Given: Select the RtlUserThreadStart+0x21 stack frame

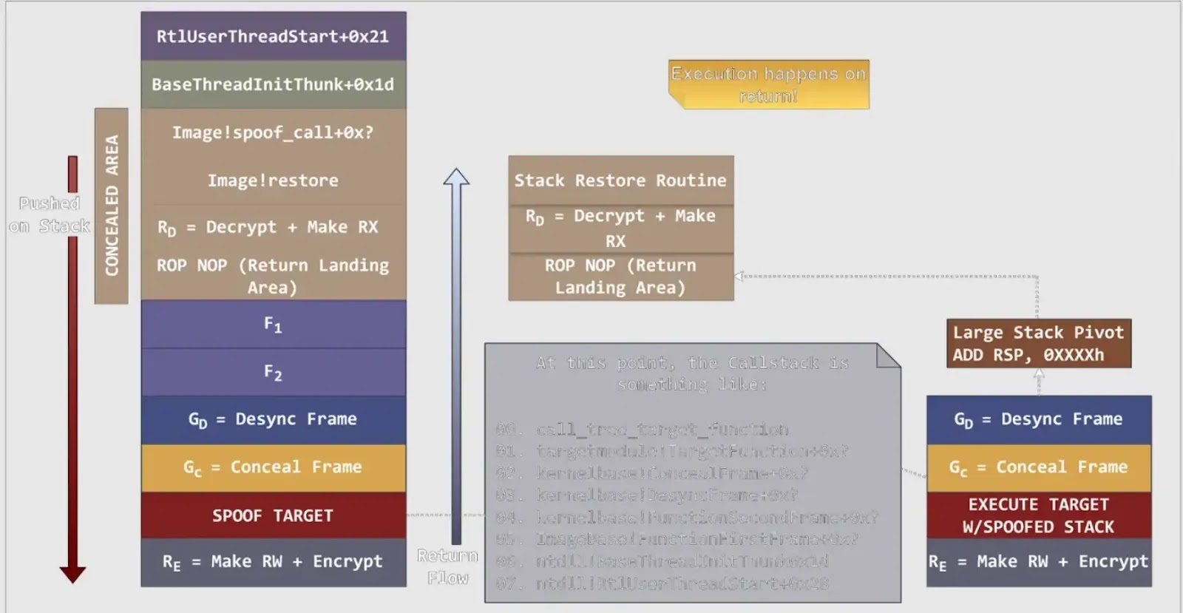Looking at the screenshot, I should pos(273,36).
